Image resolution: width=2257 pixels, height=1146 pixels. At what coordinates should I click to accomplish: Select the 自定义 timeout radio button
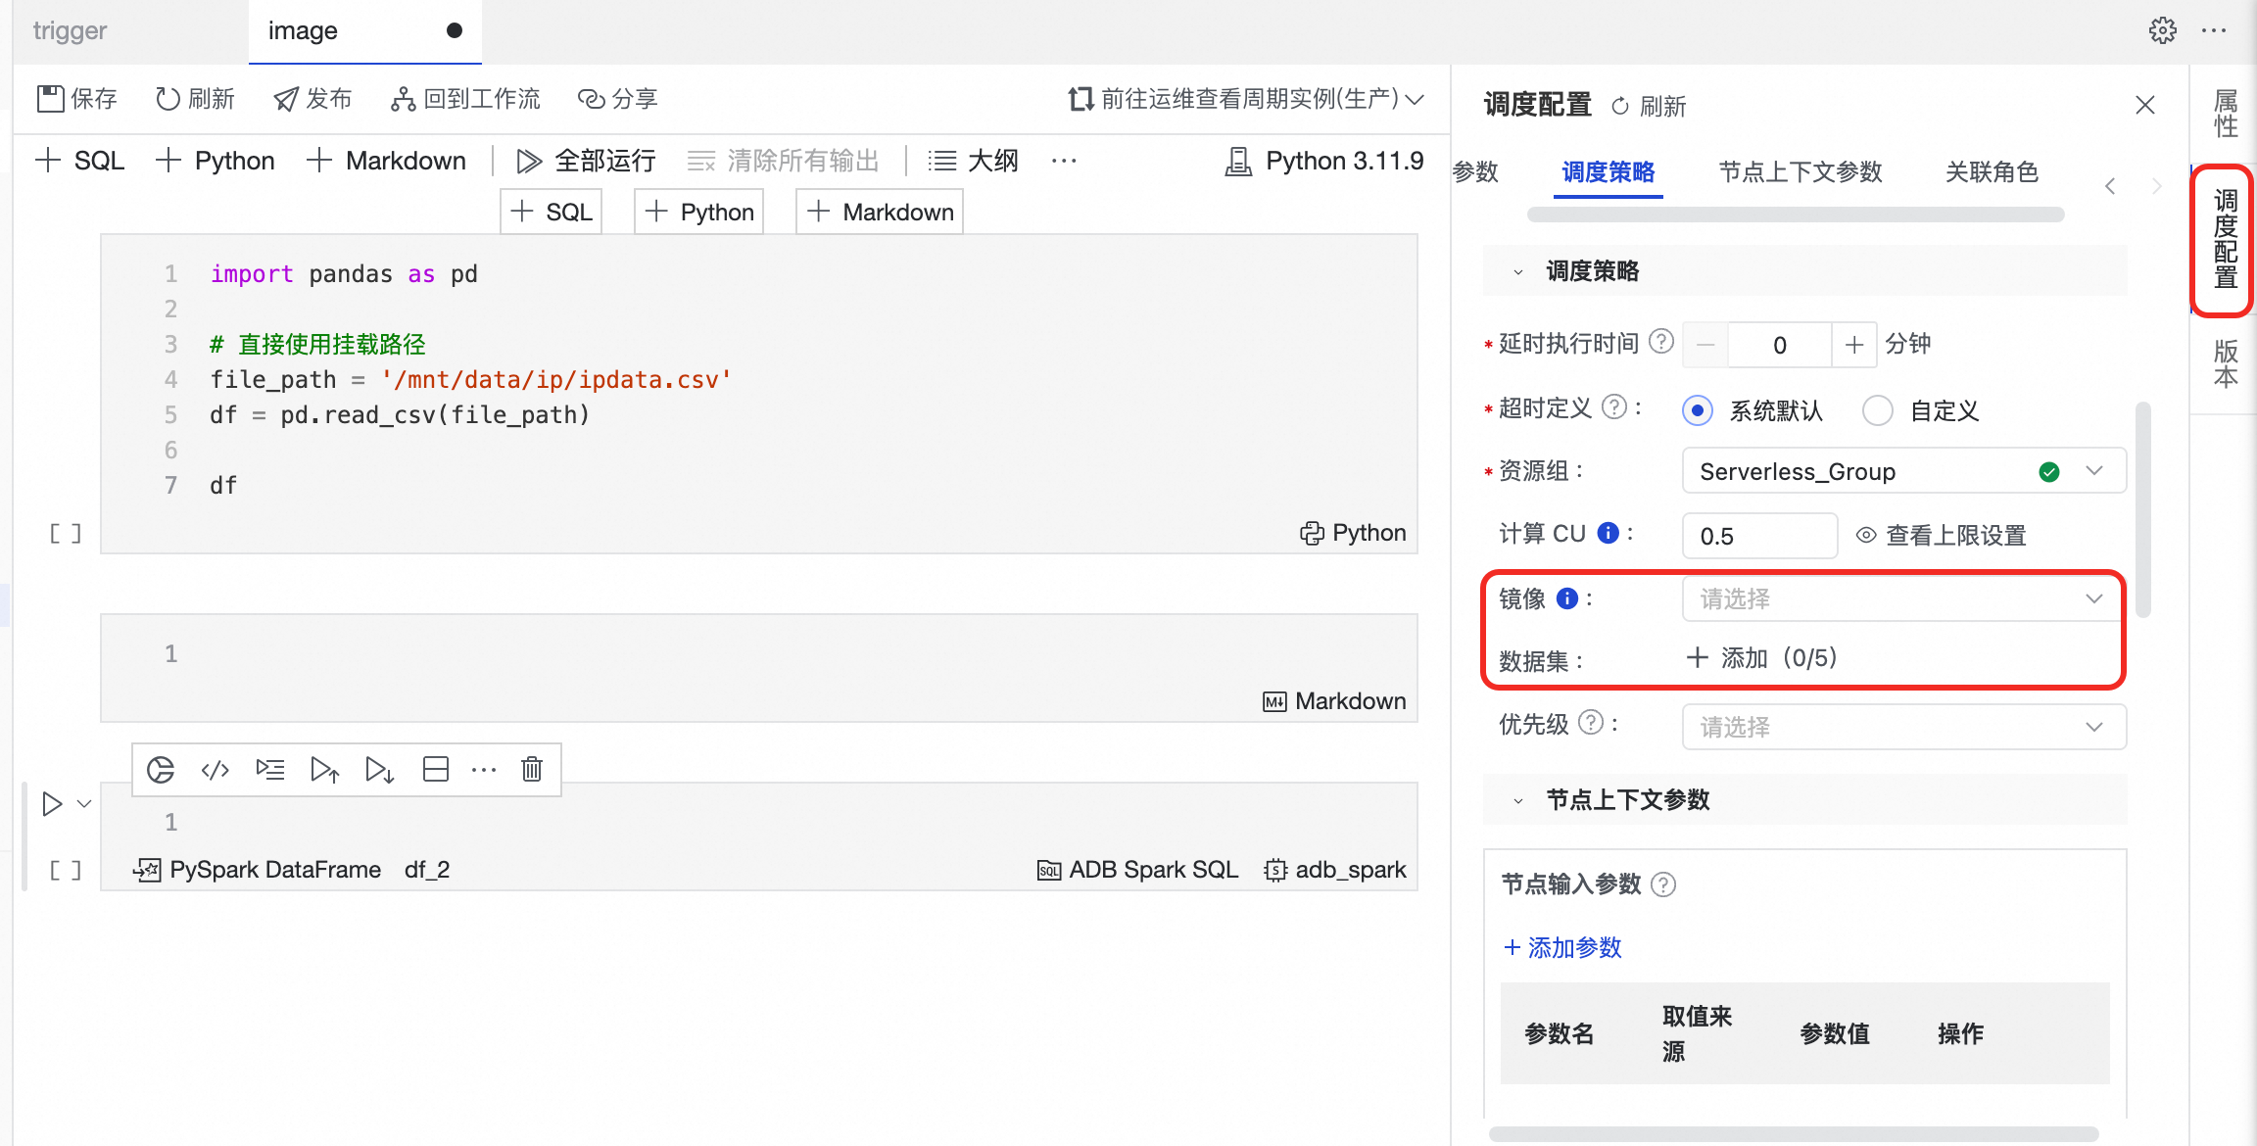click(x=1877, y=410)
